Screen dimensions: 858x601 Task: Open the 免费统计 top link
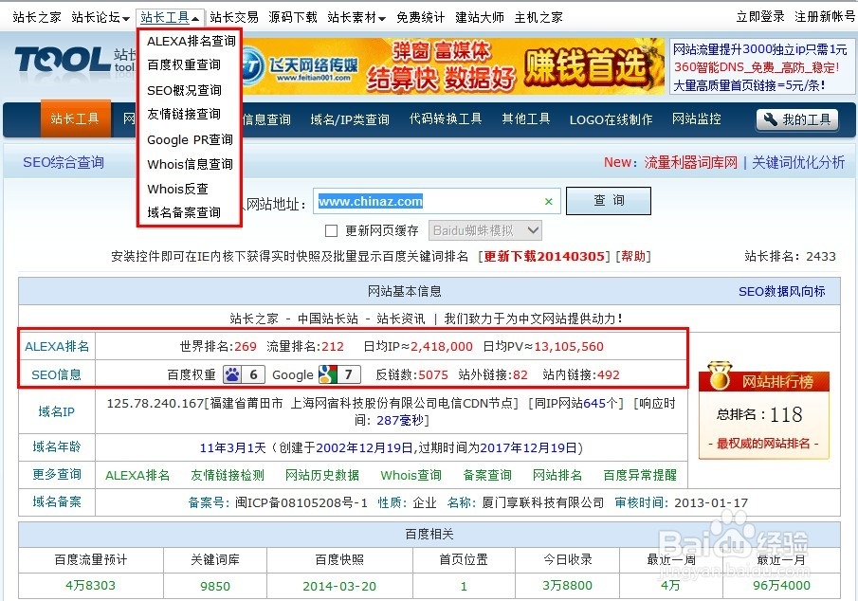[x=420, y=17]
